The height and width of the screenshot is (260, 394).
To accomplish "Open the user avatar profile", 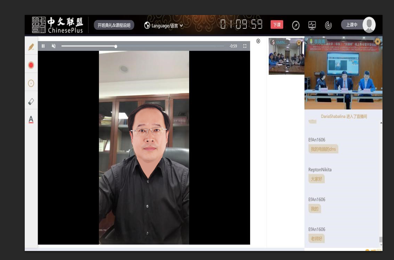I will point(369,25).
